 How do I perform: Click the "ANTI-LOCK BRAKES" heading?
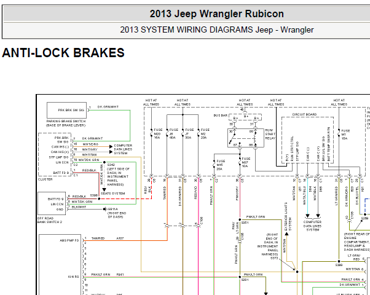tap(63, 53)
